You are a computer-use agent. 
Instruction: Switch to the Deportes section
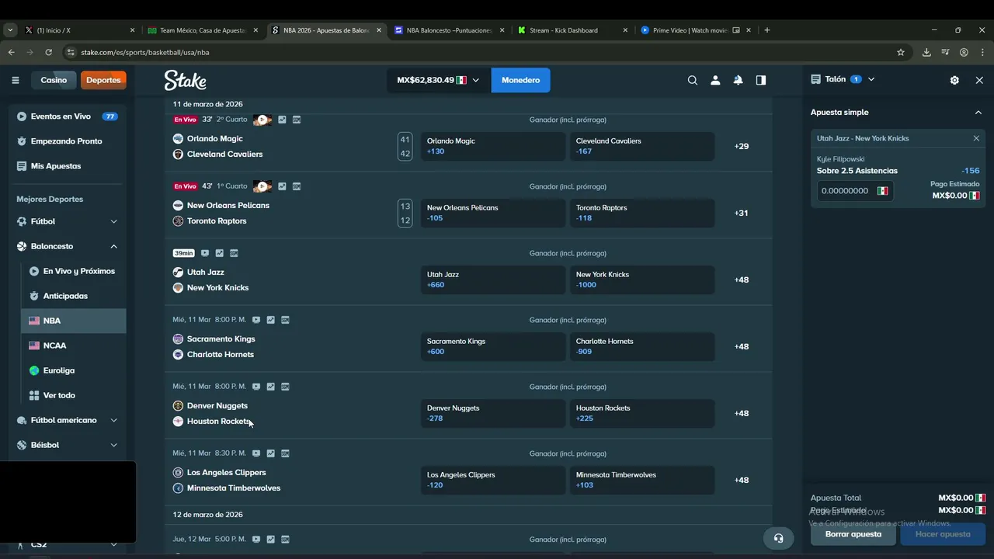pyautogui.click(x=103, y=80)
